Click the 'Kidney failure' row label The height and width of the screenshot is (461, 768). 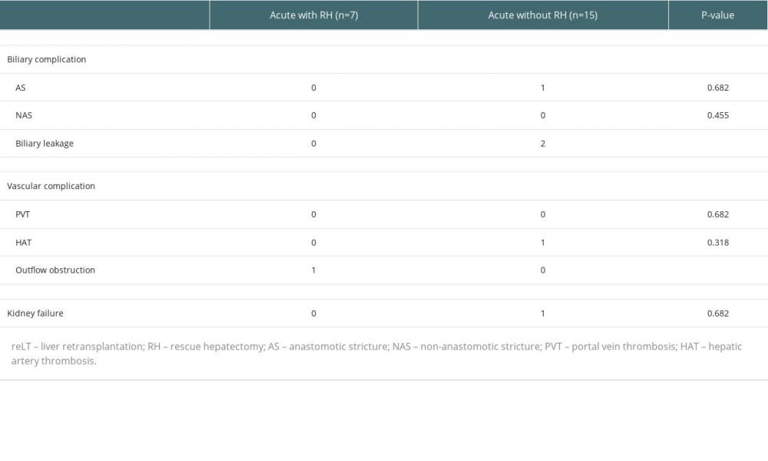[x=35, y=313]
